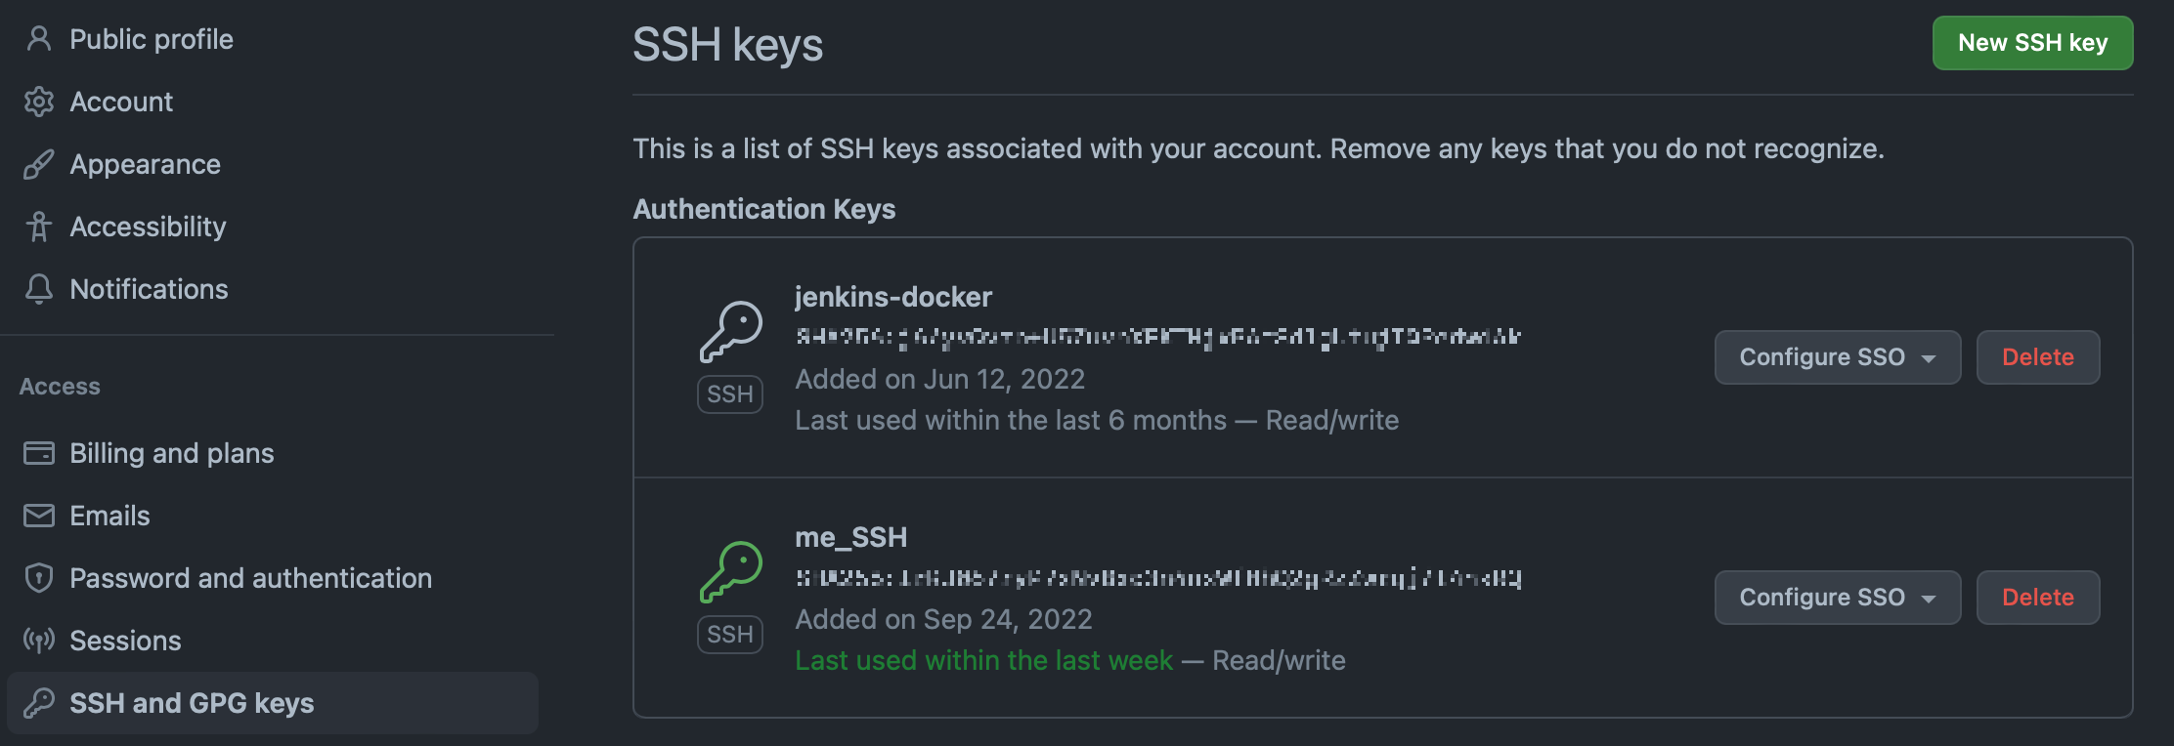
Task: Click the SSH badge under me_SSH key icon
Action: point(730,635)
